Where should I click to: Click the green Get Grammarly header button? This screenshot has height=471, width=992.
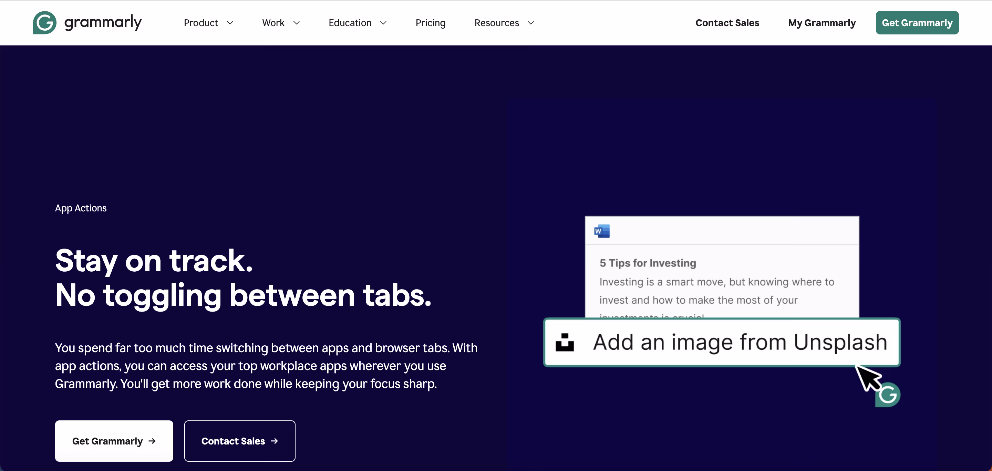(x=917, y=23)
